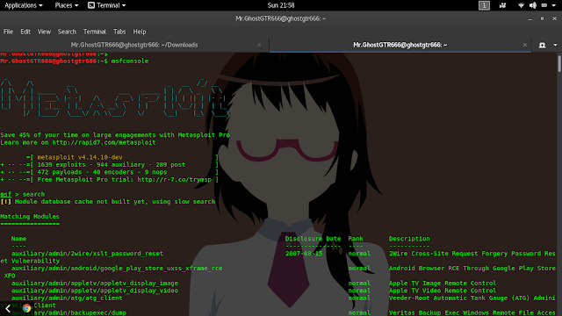Click auxiliary/admin/appletv/appletv_display_video

point(95,291)
